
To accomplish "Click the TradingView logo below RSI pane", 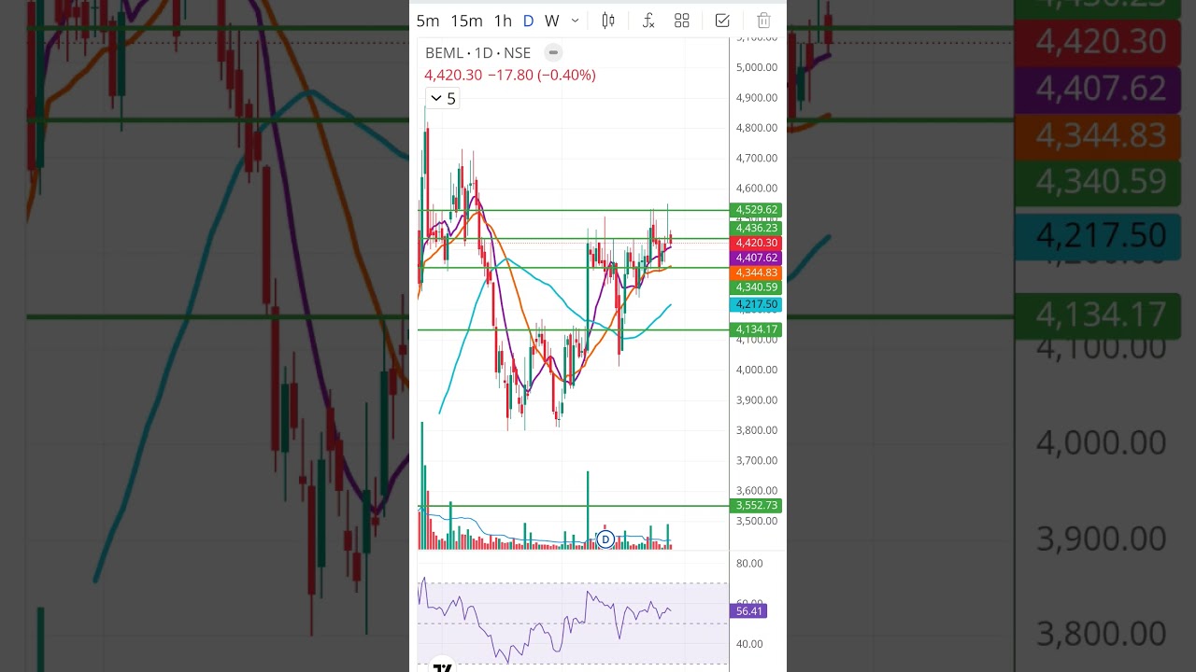I will point(443,666).
